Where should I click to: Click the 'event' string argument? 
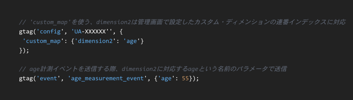[x=49, y=79]
